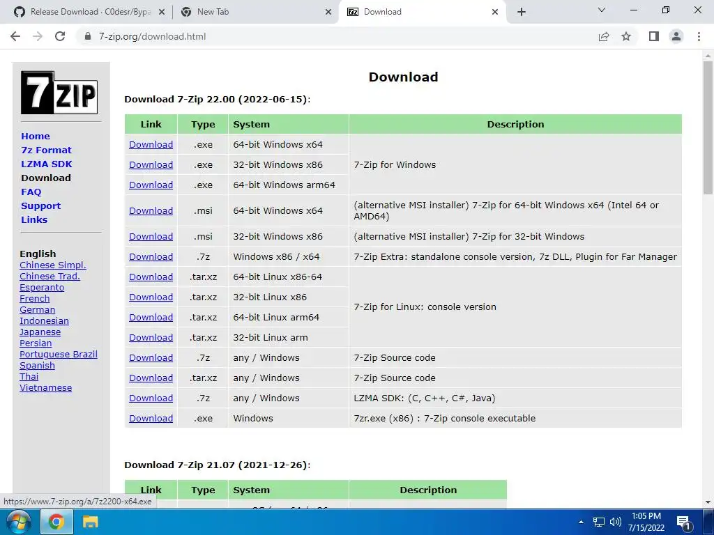
Task: Click the Chrome icon in taskbar
Action: (56, 522)
